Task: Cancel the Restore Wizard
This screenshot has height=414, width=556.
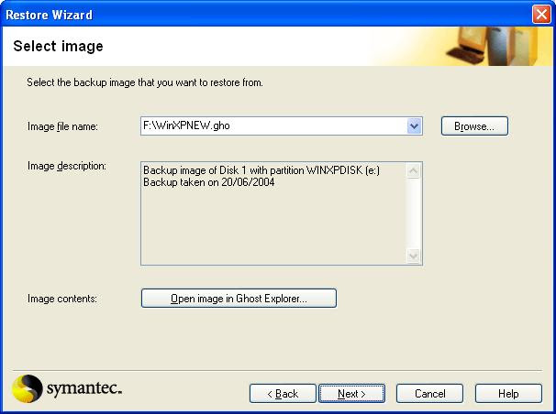Action: tap(429, 394)
